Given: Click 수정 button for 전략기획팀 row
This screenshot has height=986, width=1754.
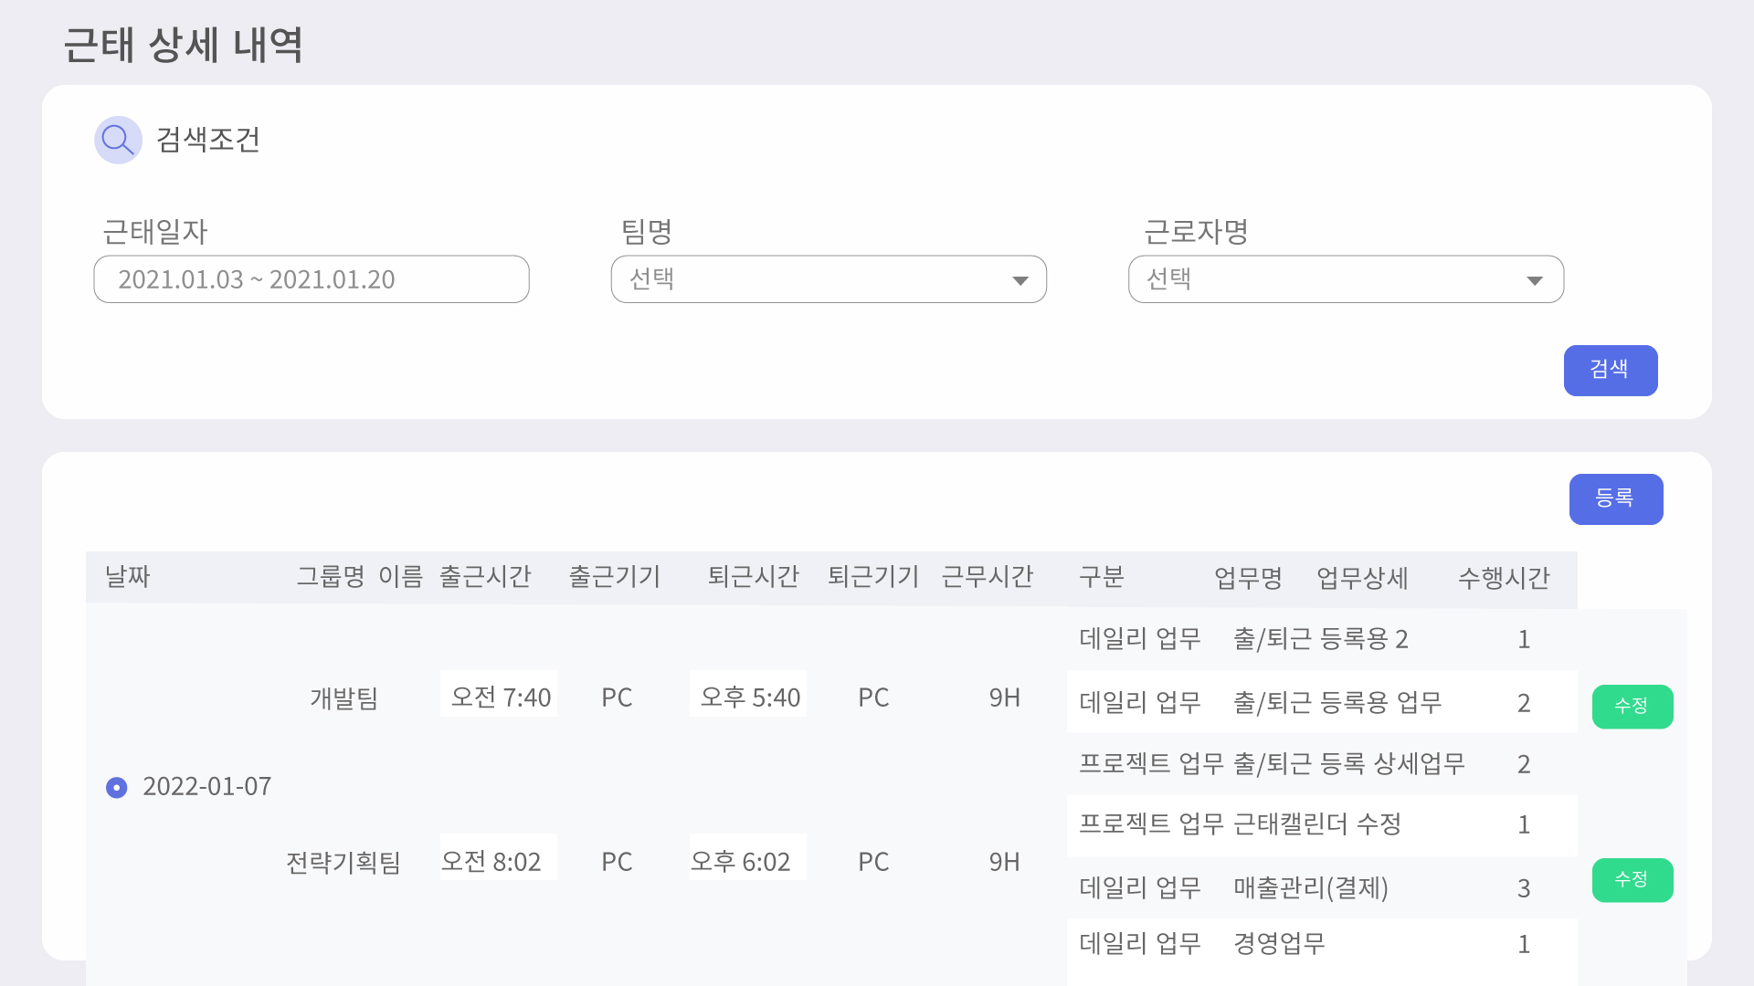Looking at the screenshot, I should click(1632, 880).
